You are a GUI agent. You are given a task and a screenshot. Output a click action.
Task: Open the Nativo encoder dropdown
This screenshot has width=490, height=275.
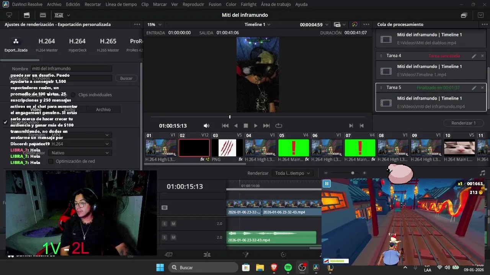pyautogui.click(x=80, y=153)
